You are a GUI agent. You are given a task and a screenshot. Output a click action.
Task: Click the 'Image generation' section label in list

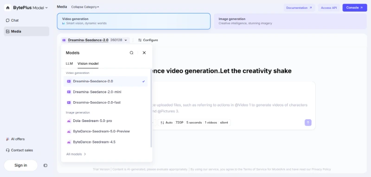click(78, 113)
